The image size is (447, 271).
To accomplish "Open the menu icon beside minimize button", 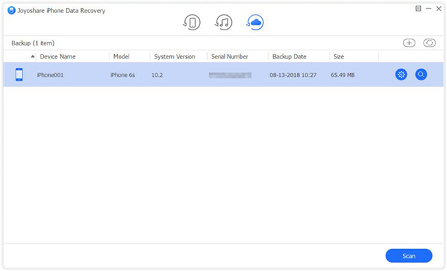I will coord(418,8).
